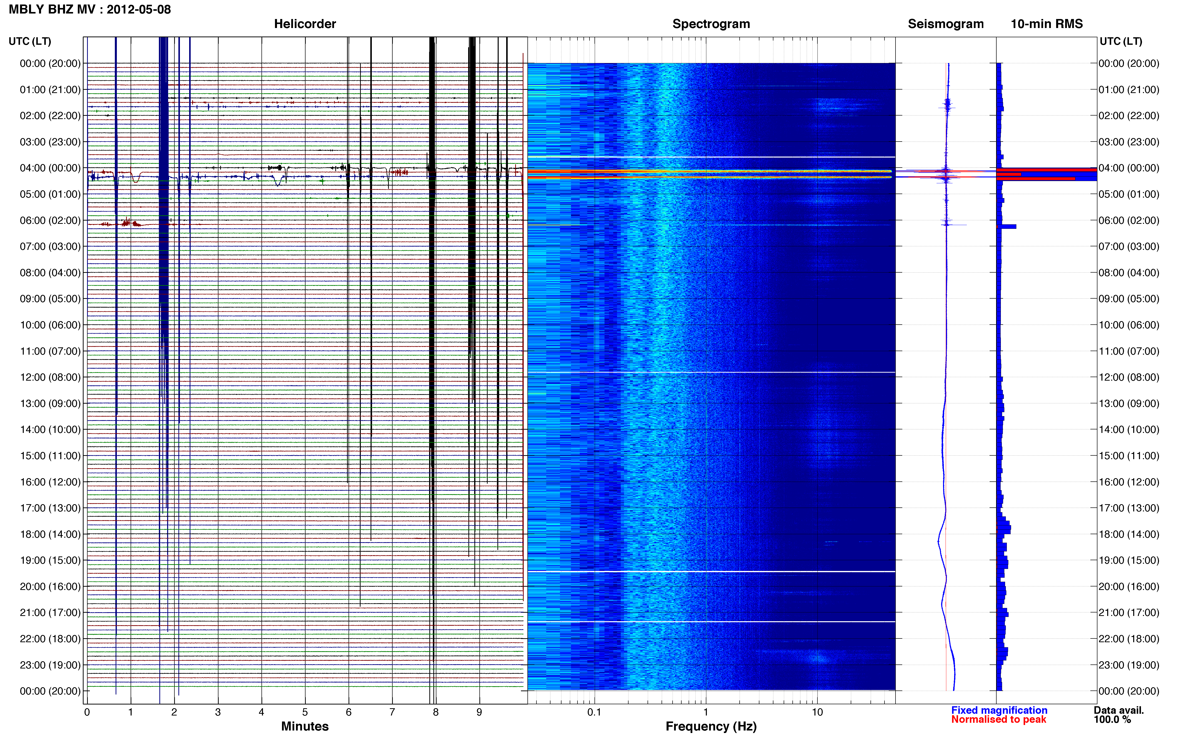1186x741 pixels.
Task: Click the 'Seismogram' panel heading
Action: [945, 24]
